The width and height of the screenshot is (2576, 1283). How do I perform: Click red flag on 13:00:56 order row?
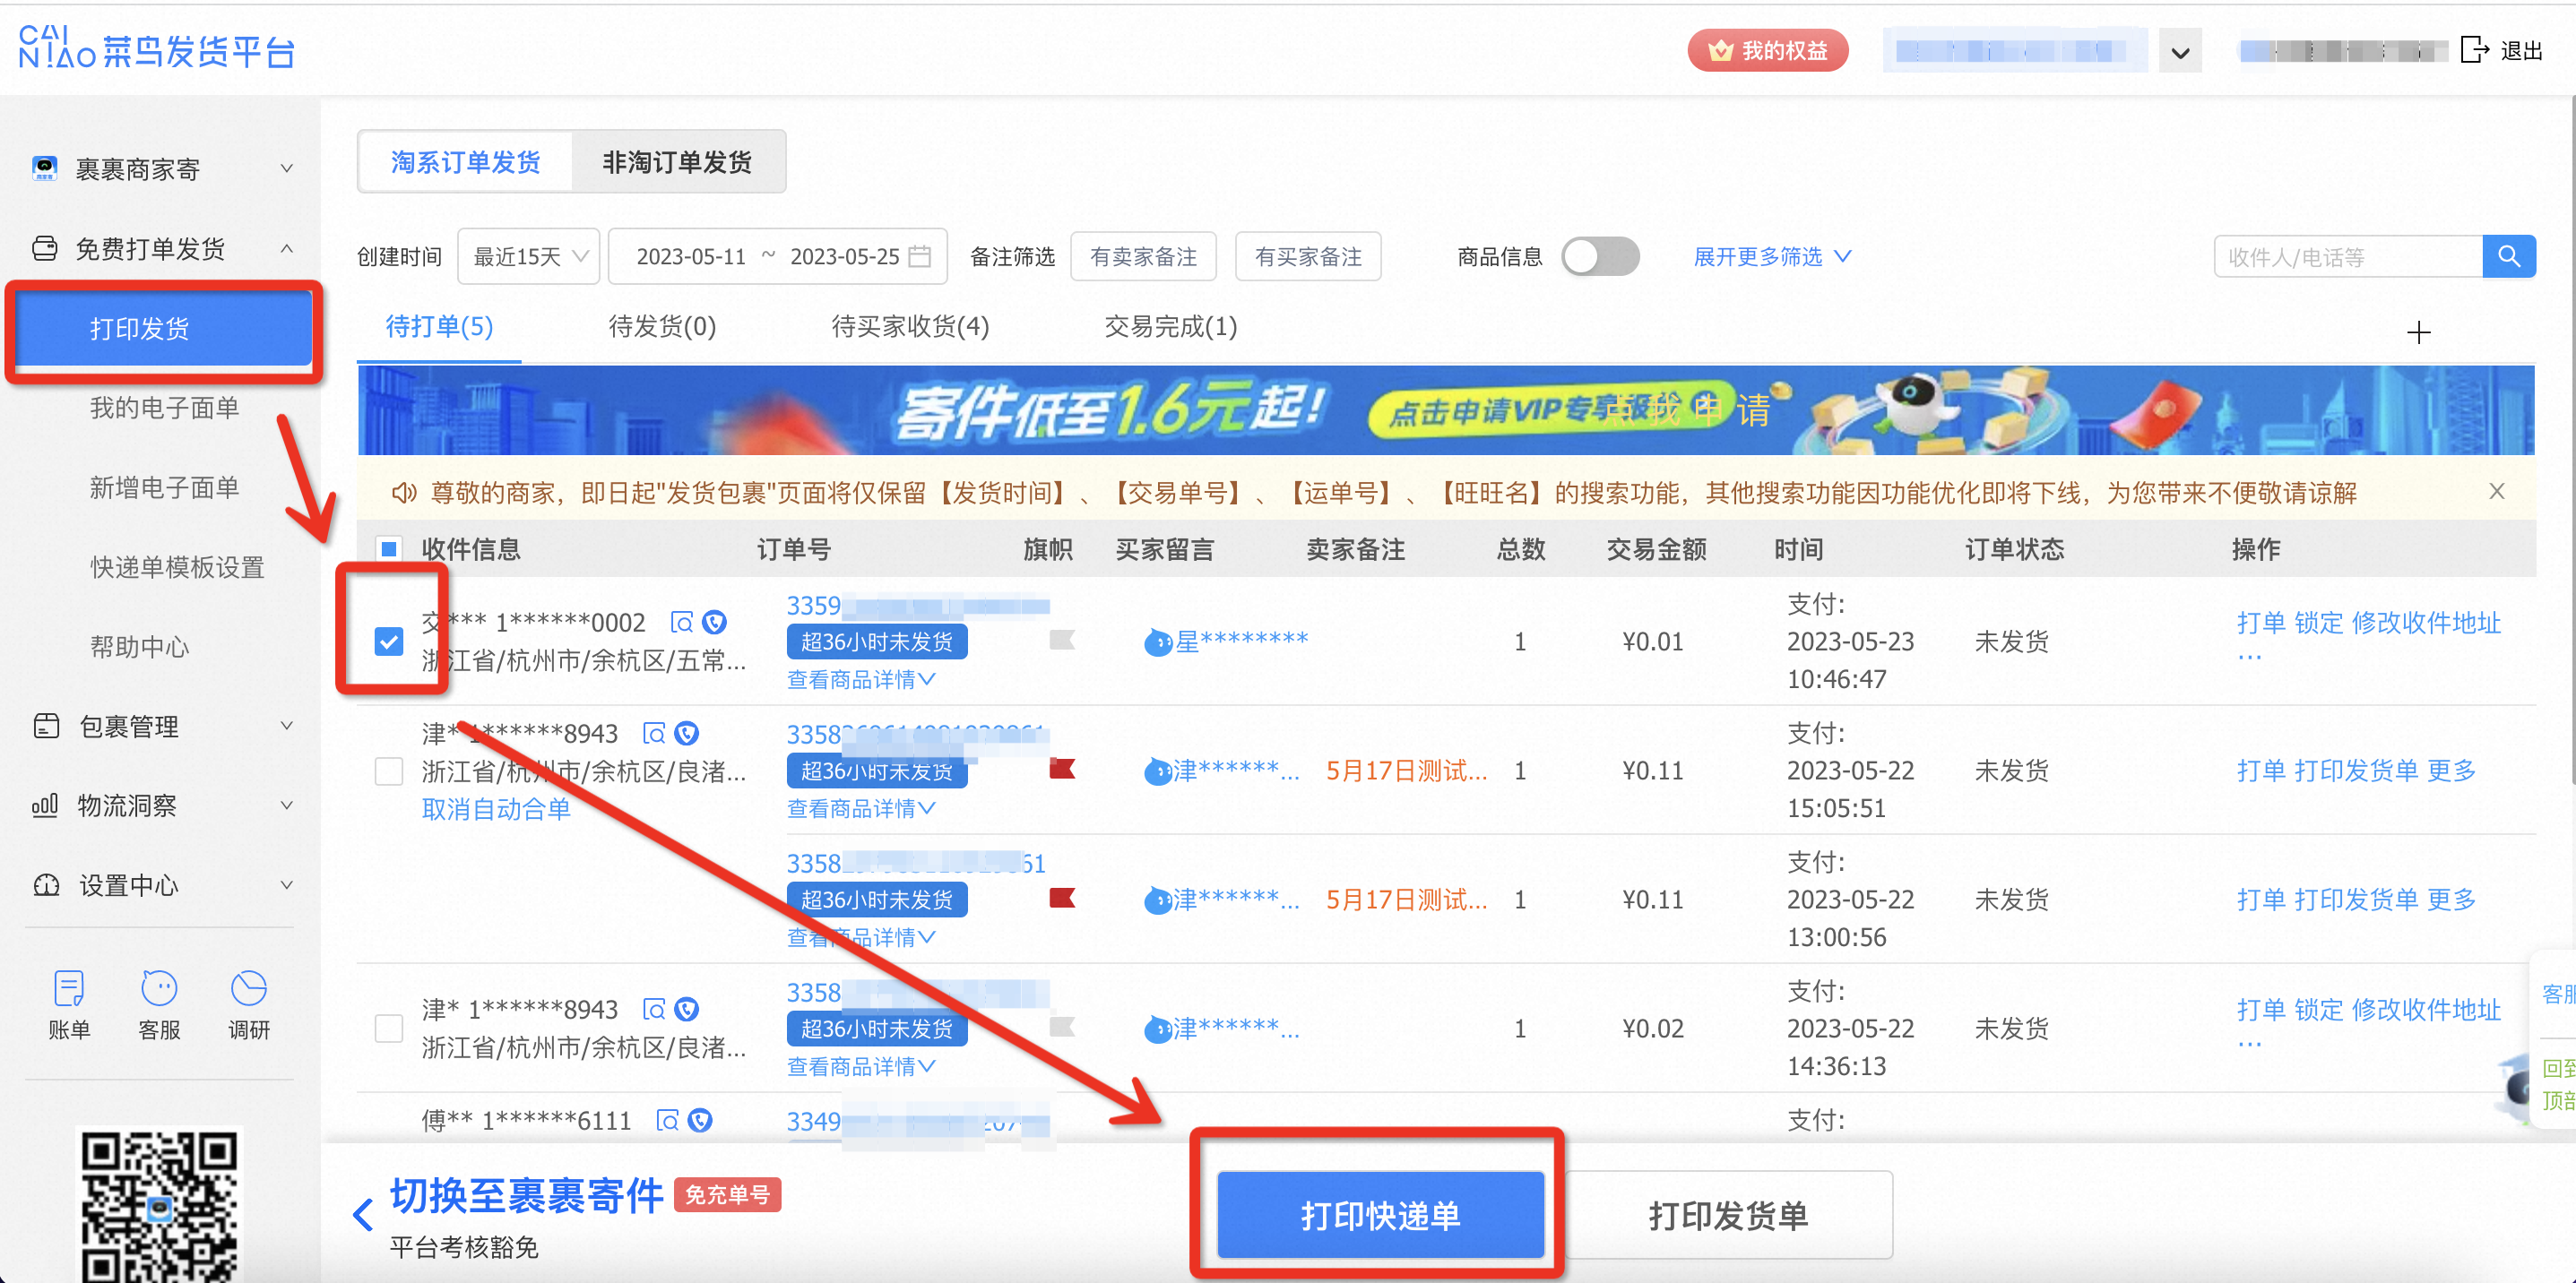point(1061,898)
